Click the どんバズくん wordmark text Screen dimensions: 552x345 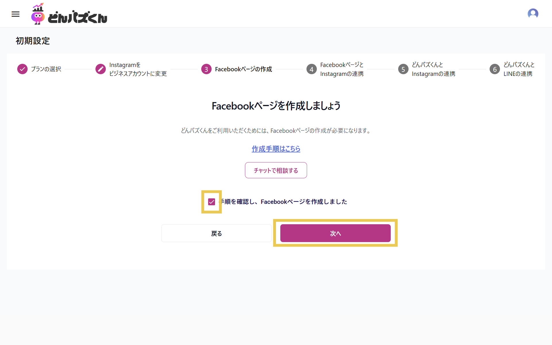tap(78, 17)
